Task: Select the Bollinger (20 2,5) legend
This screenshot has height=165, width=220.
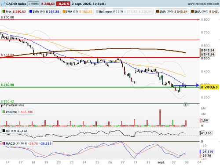Action: point(124,11)
